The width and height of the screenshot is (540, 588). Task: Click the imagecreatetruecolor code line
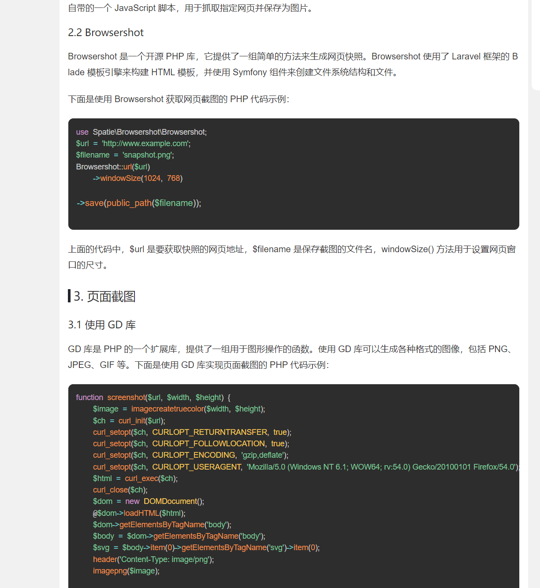pyautogui.click(x=179, y=409)
